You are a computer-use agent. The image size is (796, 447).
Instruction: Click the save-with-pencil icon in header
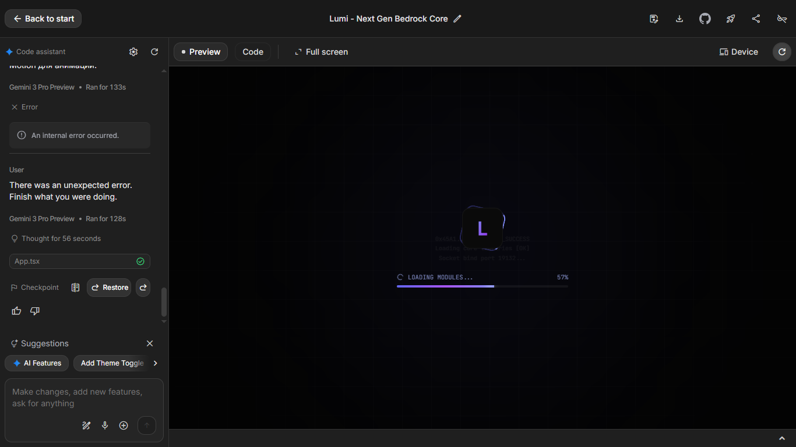click(x=654, y=19)
